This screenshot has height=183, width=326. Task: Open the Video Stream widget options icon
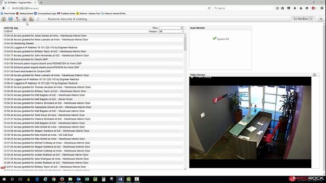point(314,75)
